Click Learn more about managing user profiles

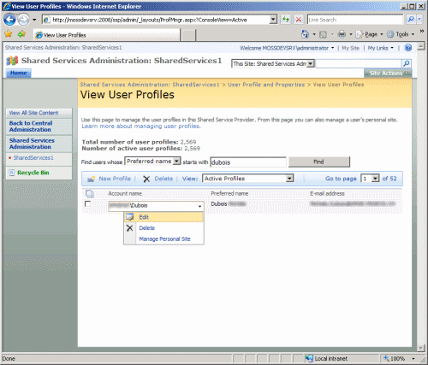coord(141,126)
